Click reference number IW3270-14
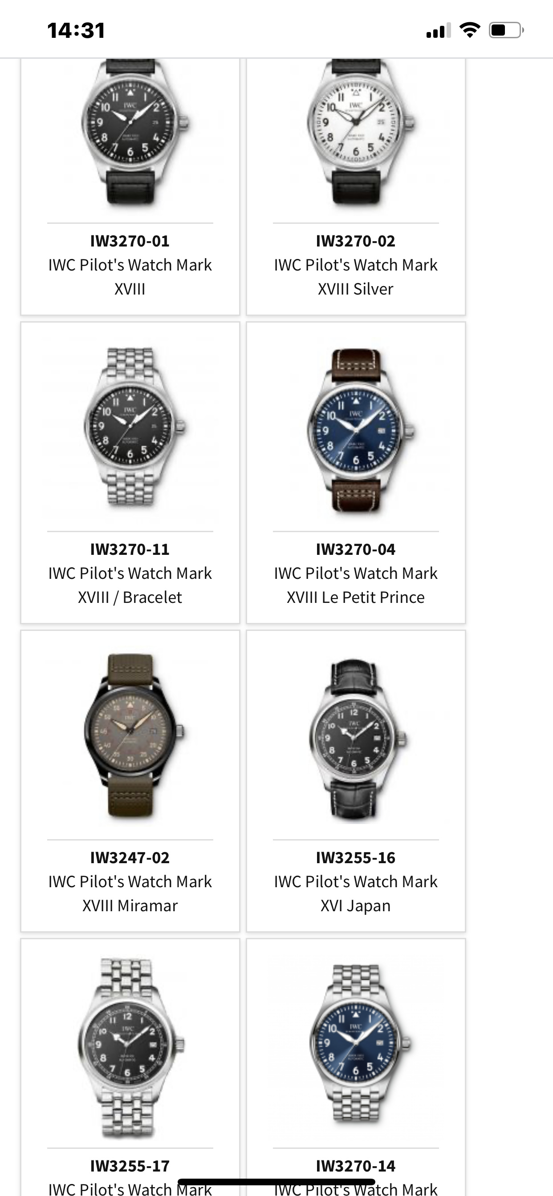Screen dimensions: 553x1196 point(355,1166)
